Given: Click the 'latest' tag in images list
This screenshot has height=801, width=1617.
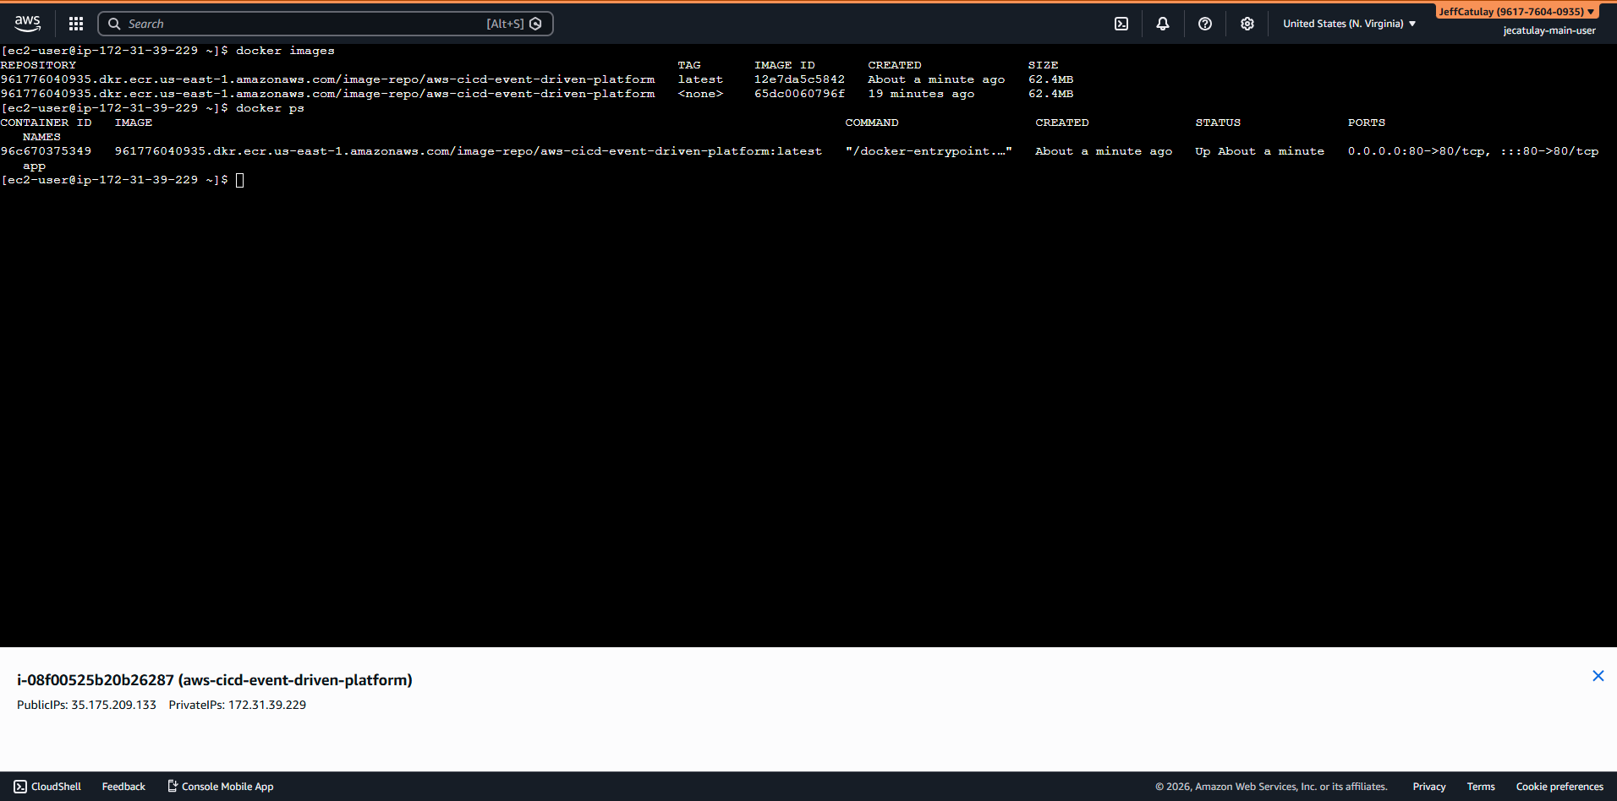Looking at the screenshot, I should click(700, 79).
